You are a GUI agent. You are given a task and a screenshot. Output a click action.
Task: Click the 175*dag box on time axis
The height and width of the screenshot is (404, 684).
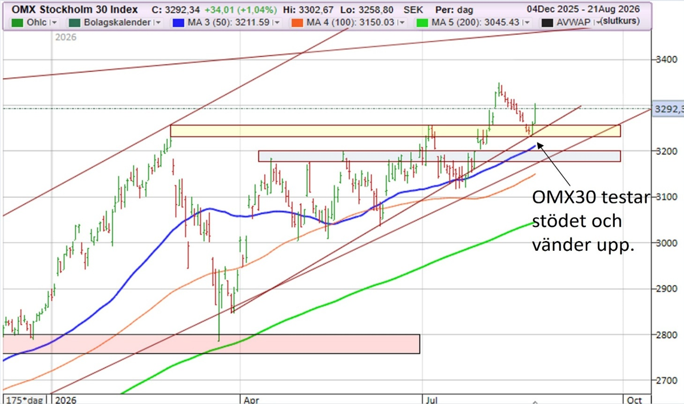(x=25, y=399)
